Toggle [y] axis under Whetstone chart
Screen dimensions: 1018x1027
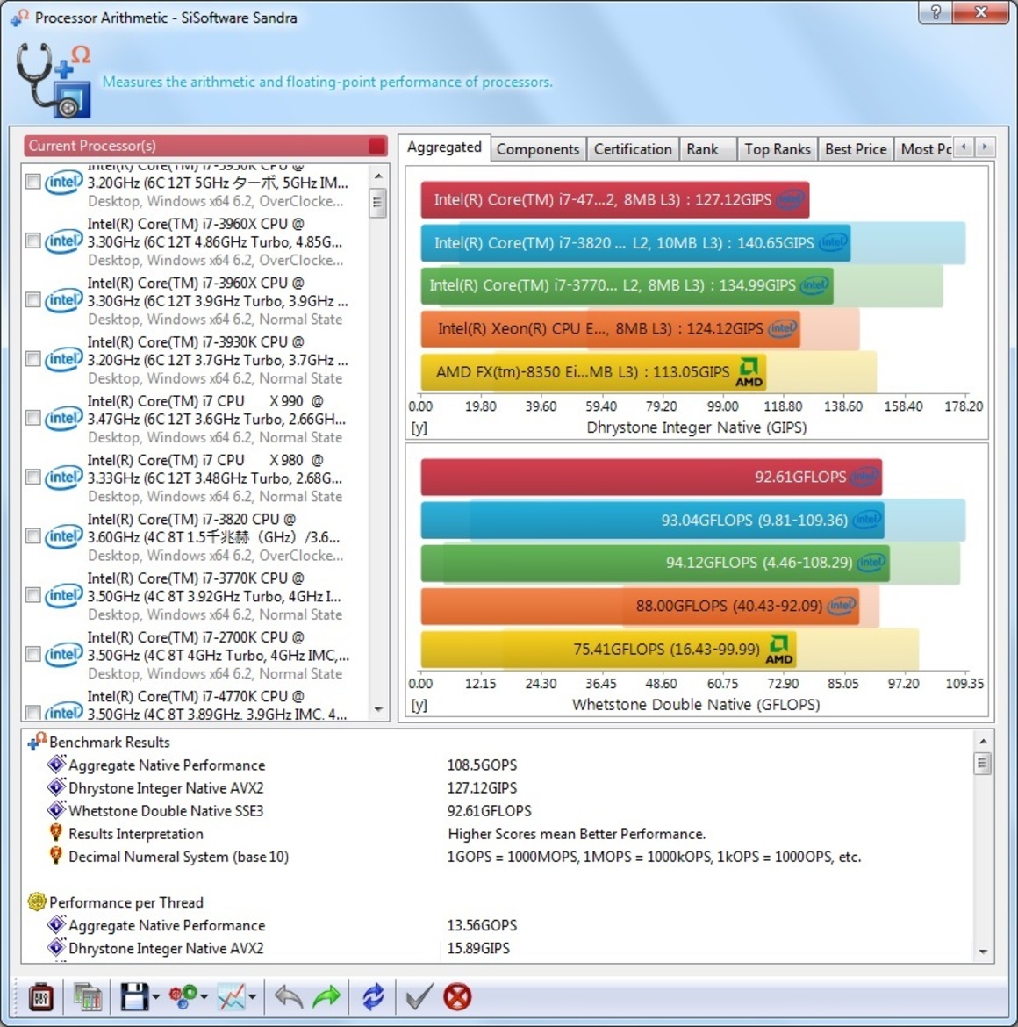pos(419,706)
